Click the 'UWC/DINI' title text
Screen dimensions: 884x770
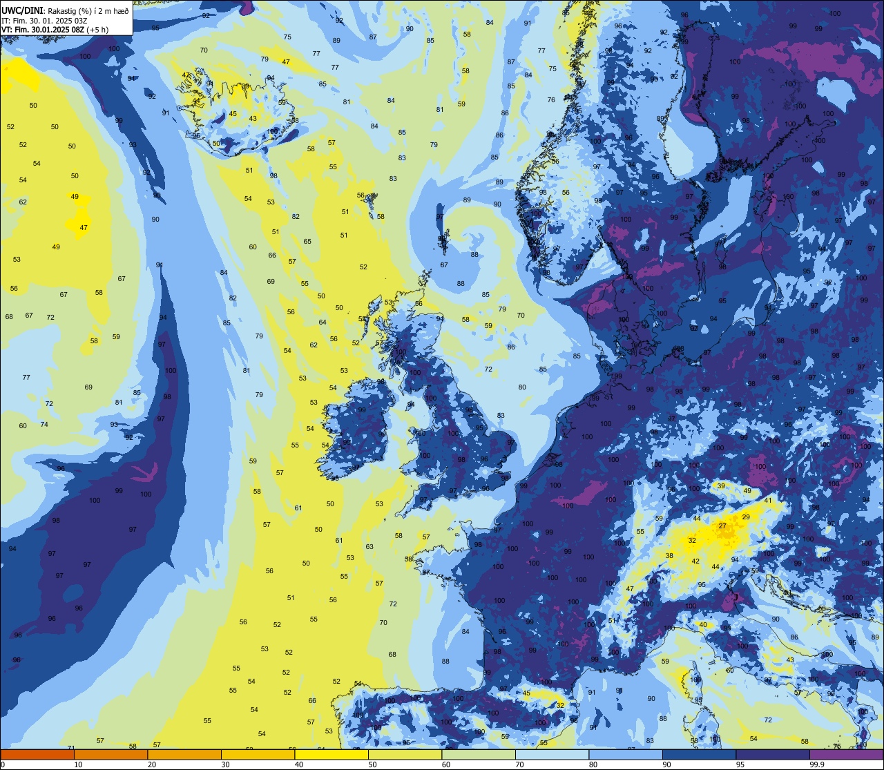pos(23,12)
